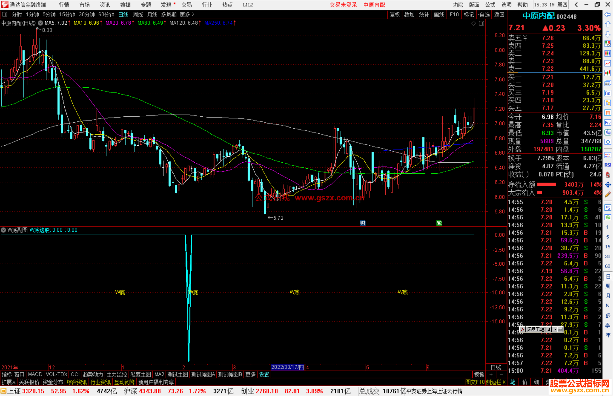Viewport: 613px width, 396px height.
Task: Expand the 更多 periods dropdown in toolbar
Action: click(x=187, y=14)
